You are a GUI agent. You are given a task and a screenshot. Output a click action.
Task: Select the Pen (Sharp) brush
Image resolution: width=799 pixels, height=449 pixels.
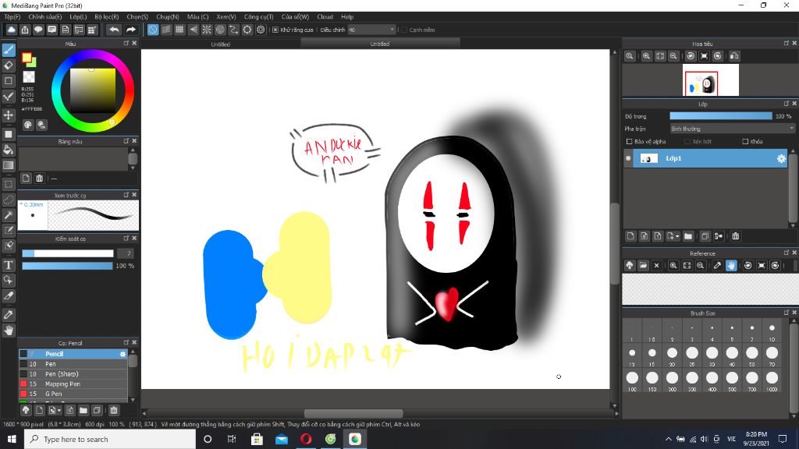pos(73,374)
